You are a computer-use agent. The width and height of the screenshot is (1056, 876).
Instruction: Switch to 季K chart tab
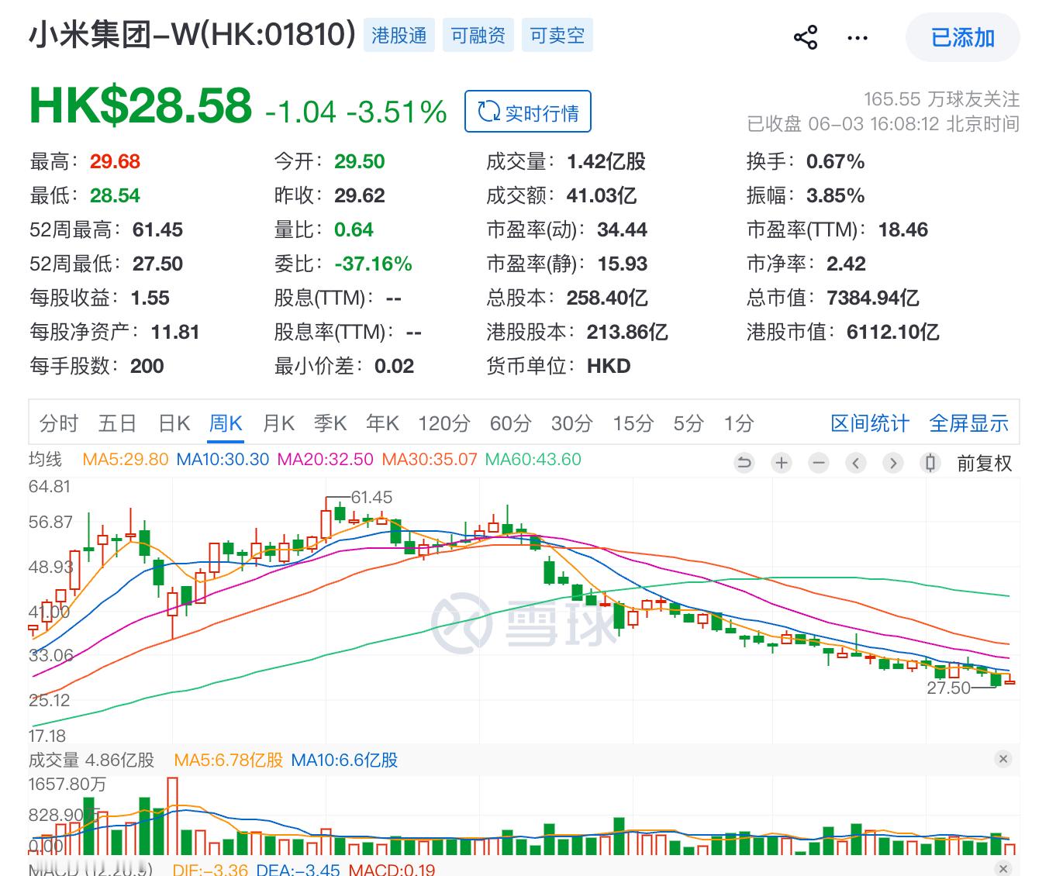330,423
